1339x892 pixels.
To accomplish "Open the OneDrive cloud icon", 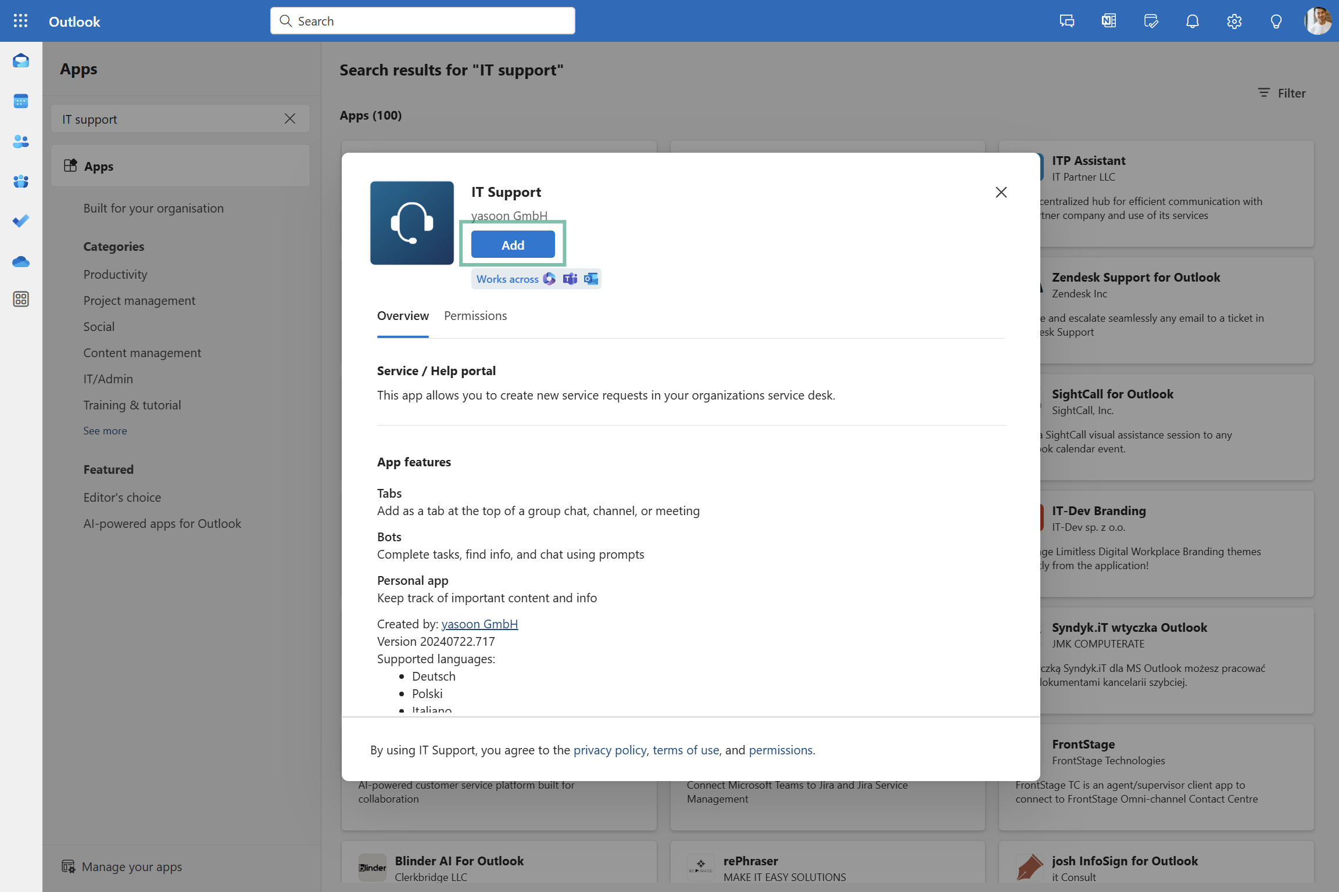I will [x=21, y=261].
